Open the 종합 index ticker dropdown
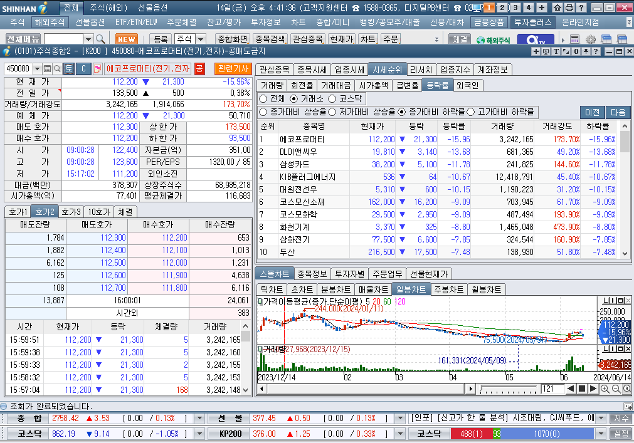The height and width of the screenshot is (443, 634). [199, 419]
